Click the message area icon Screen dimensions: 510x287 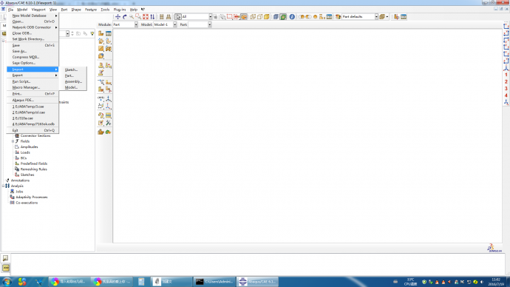coord(5,258)
